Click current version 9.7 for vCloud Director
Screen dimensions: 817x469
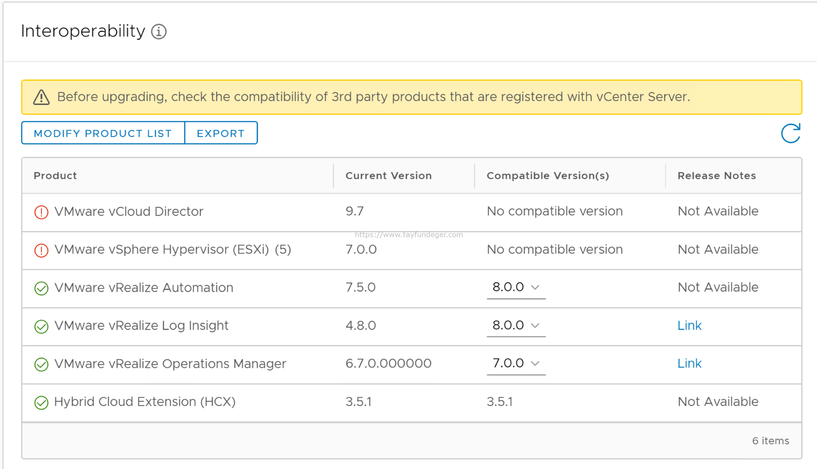(355, 211)
